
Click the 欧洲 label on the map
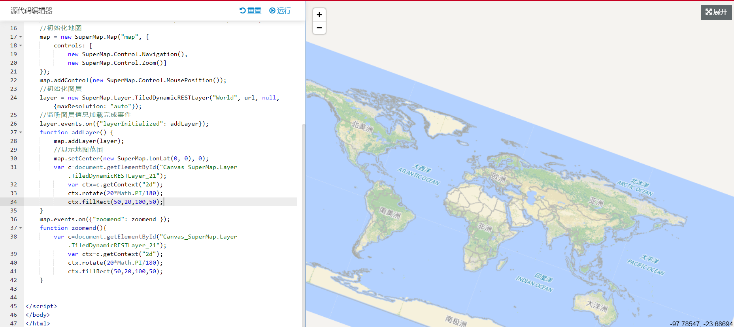tap(499, 178)
